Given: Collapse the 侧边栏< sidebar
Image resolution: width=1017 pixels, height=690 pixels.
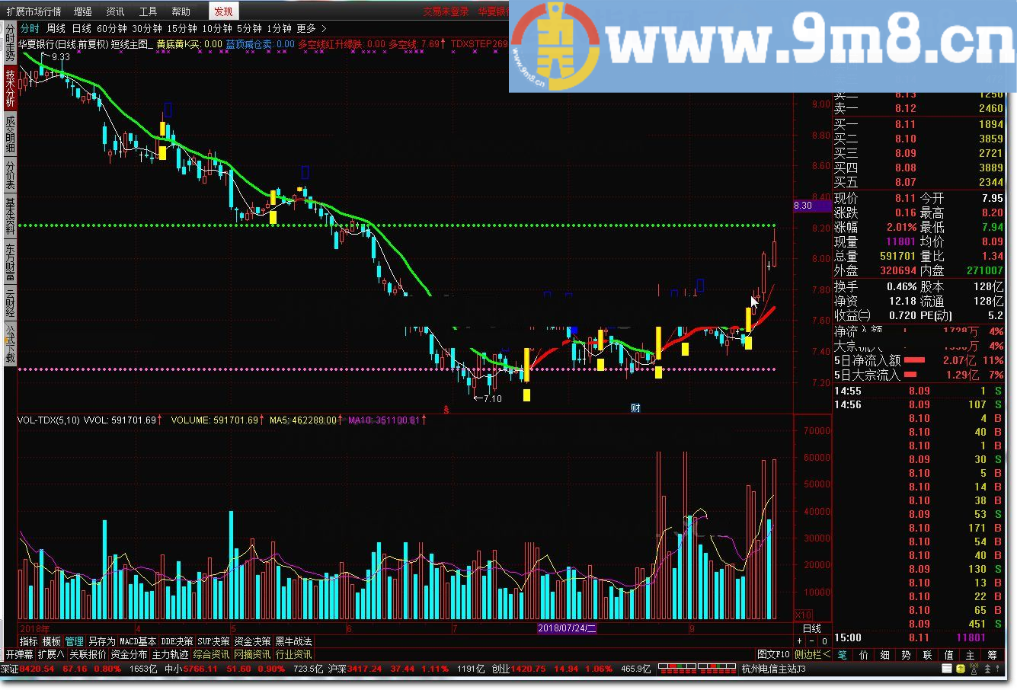Looking at the screenshot, I should (x=812, y=654).
